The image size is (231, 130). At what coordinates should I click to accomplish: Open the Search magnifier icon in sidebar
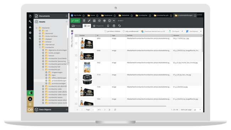coord(30,38)
